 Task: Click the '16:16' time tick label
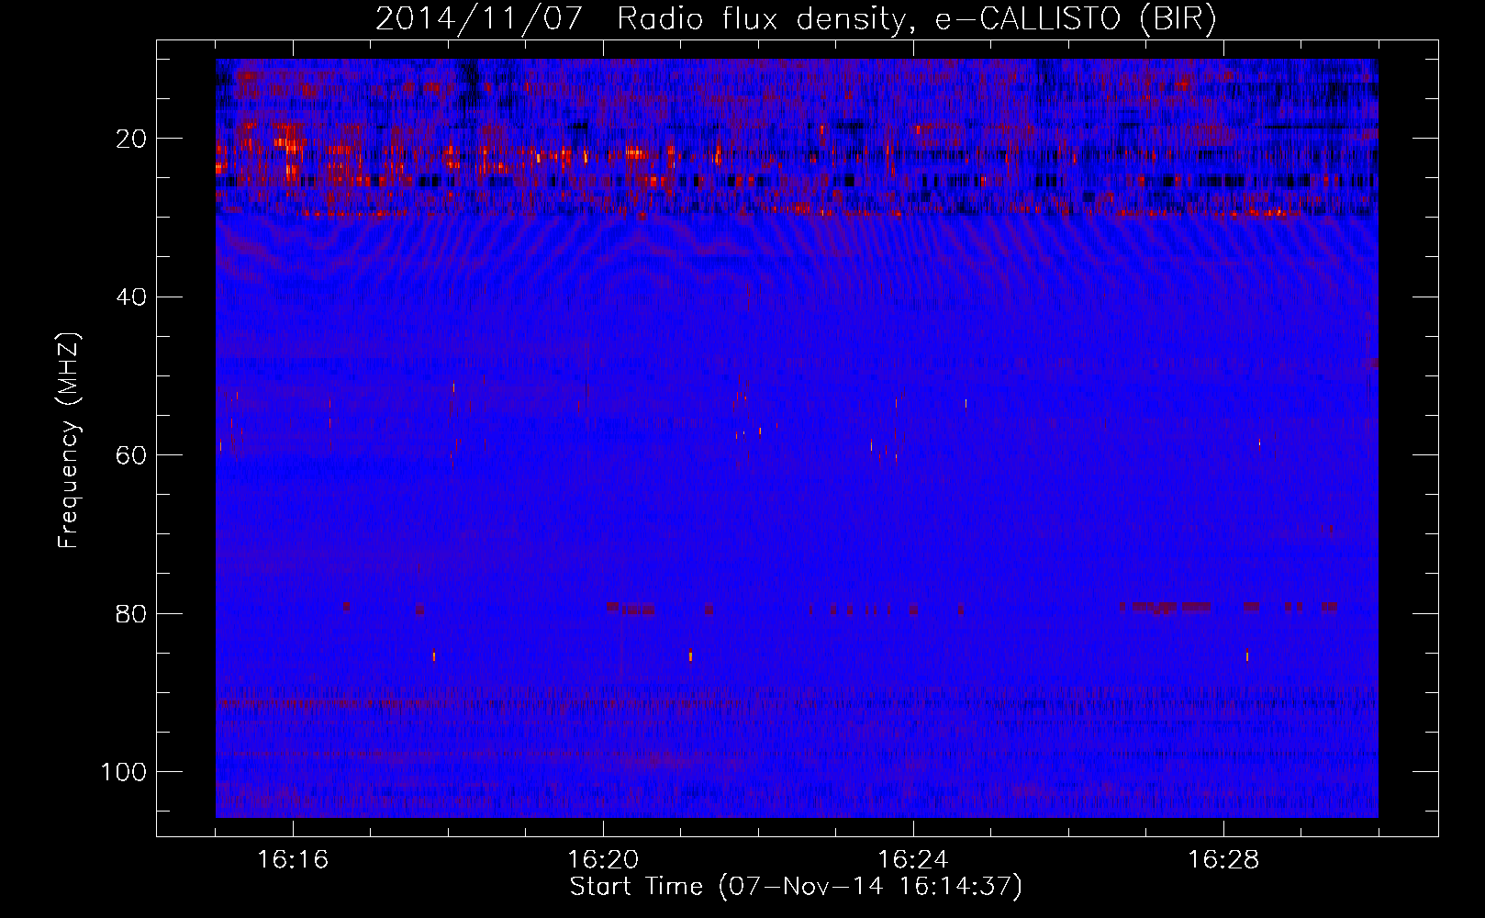[293, 860]
